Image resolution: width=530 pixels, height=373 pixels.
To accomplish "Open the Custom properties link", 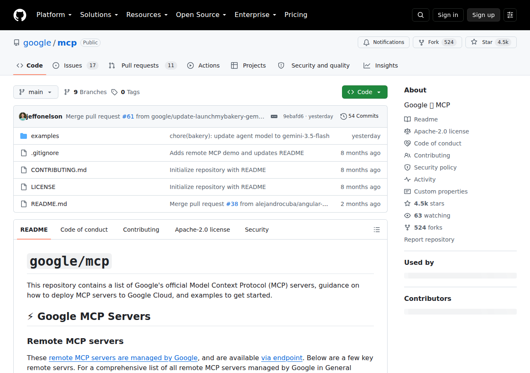I will coord(441,191).
